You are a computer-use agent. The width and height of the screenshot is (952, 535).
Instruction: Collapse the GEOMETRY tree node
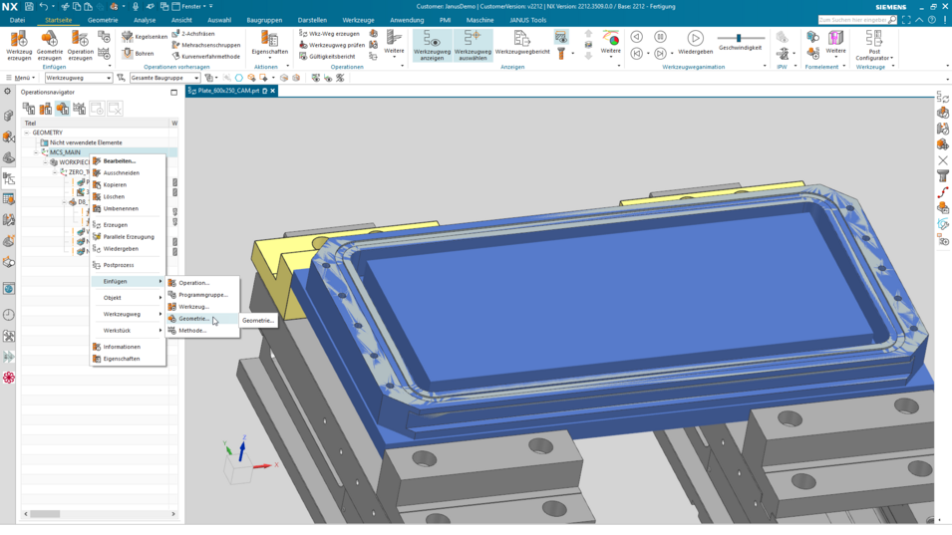click(x=27, y=133)
